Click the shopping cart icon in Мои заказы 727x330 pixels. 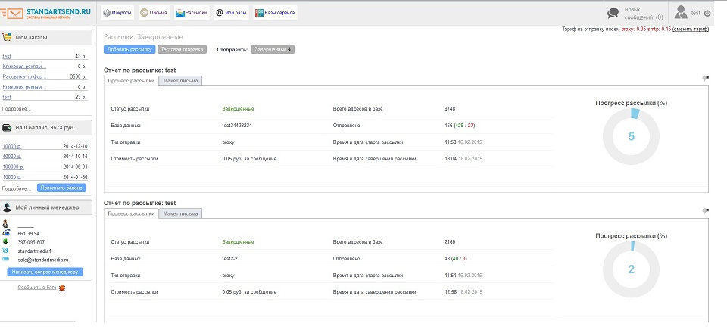click(7, 37)
